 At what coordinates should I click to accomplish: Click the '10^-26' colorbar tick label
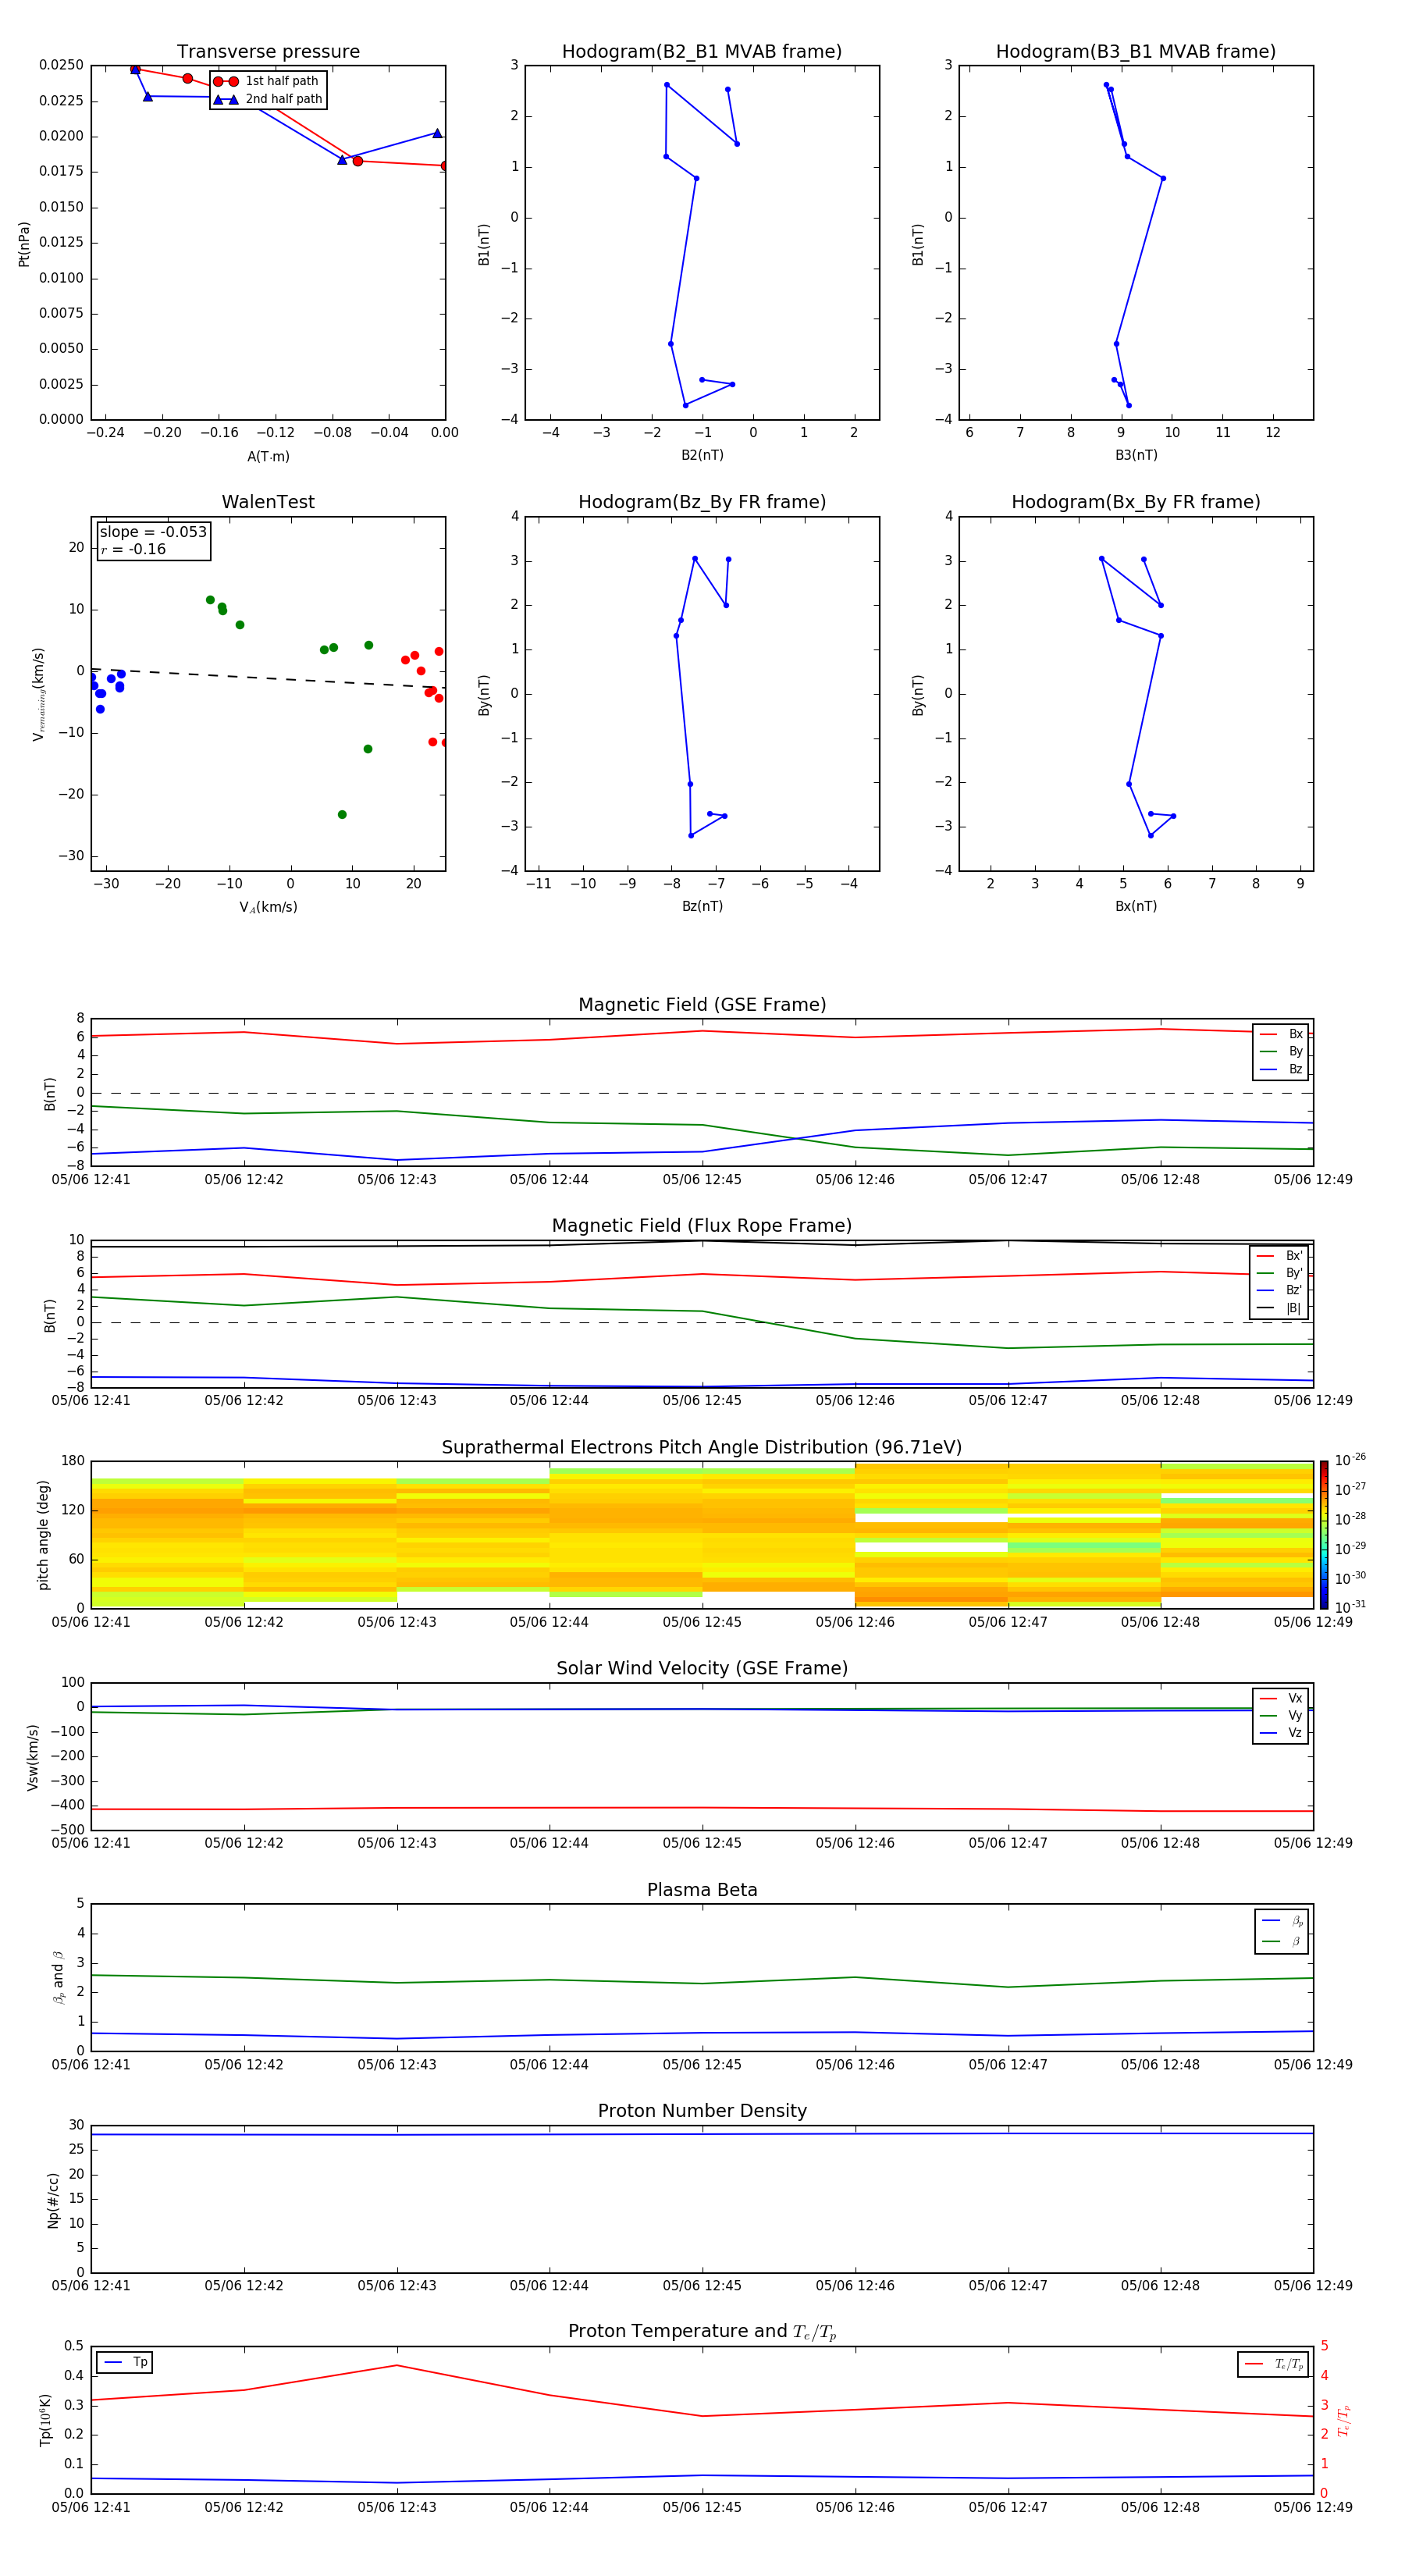(x=1349, y=1460)
